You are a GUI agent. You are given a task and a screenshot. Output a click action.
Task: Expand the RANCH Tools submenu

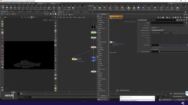pos(103,69)
